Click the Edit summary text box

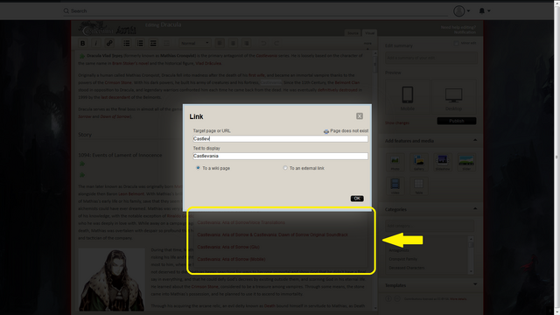point(430,58)
